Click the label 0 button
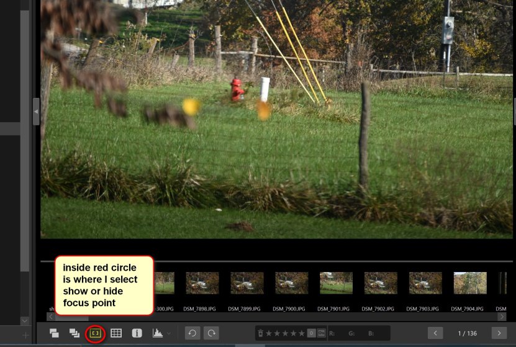Screen dimensions: 516x347 (311, 333)
